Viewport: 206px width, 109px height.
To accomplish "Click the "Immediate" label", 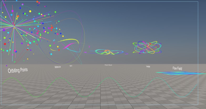I will tap(148, 67).
